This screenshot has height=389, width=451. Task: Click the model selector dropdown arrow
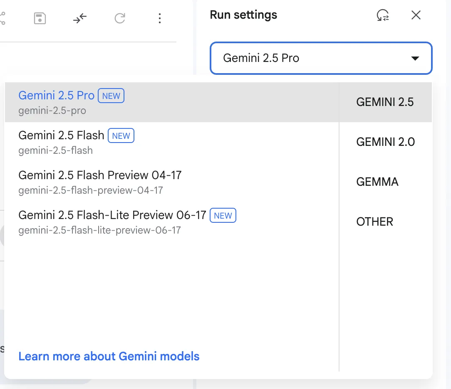point(415,59)
